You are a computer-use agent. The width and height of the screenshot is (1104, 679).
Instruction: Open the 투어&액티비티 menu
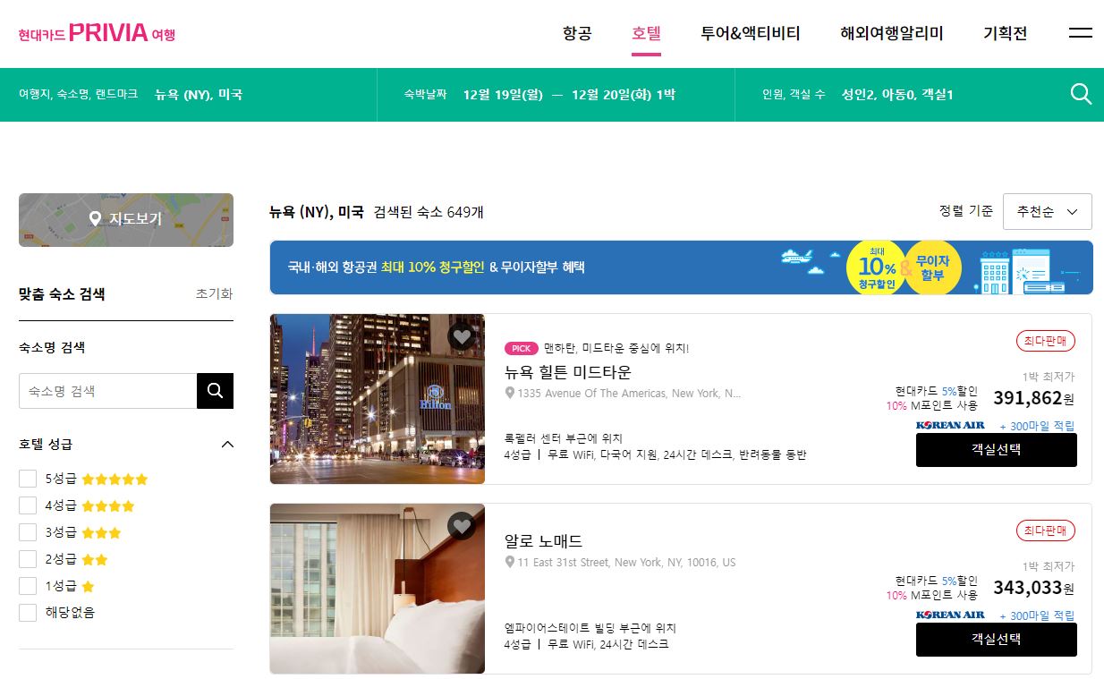(x=751, y=34)
